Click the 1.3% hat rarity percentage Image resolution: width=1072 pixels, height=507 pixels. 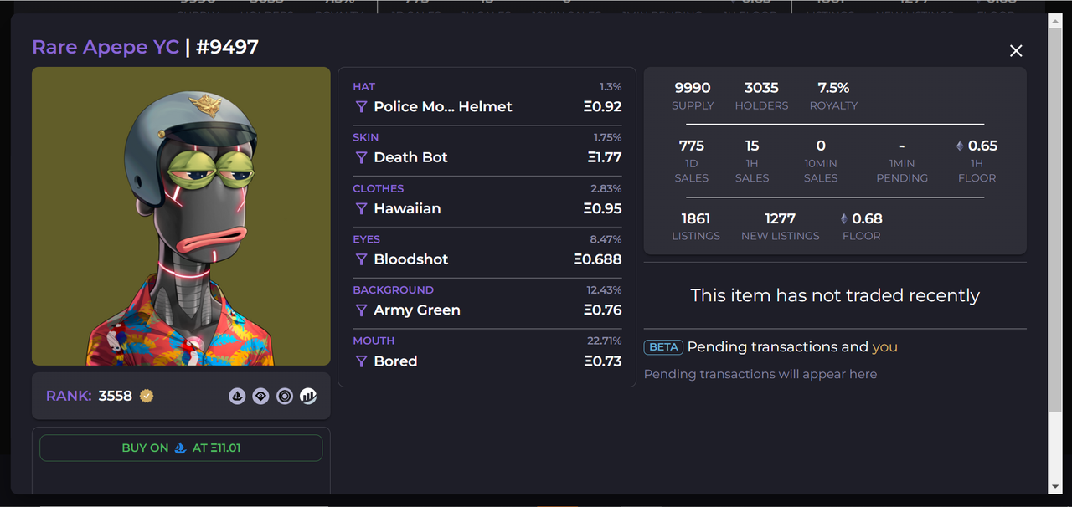(611, 87)
